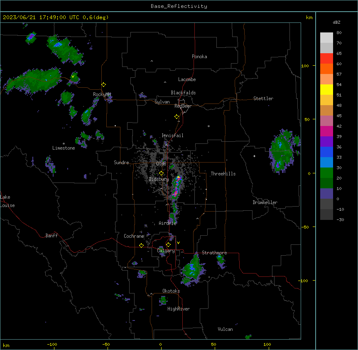This screenshot has width=358, height=350.
Task: Click the yellow V marker northeast of Calgary
Action: click(x=178, y=243)
